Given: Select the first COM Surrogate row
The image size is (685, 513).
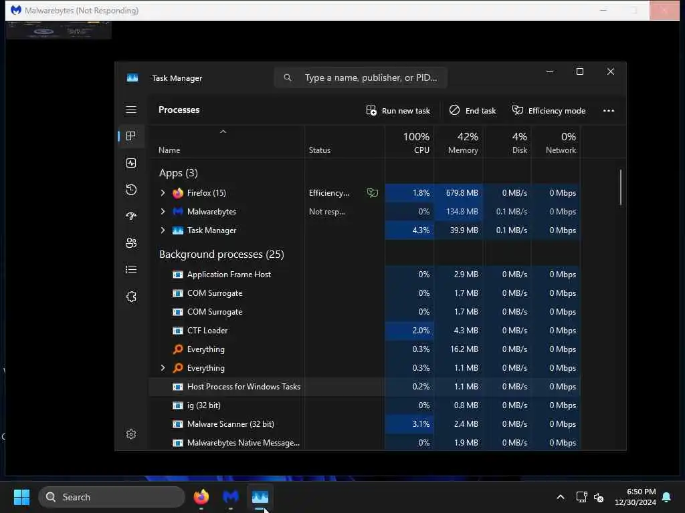Looking at the screenshot, I should tap(365, 293).
